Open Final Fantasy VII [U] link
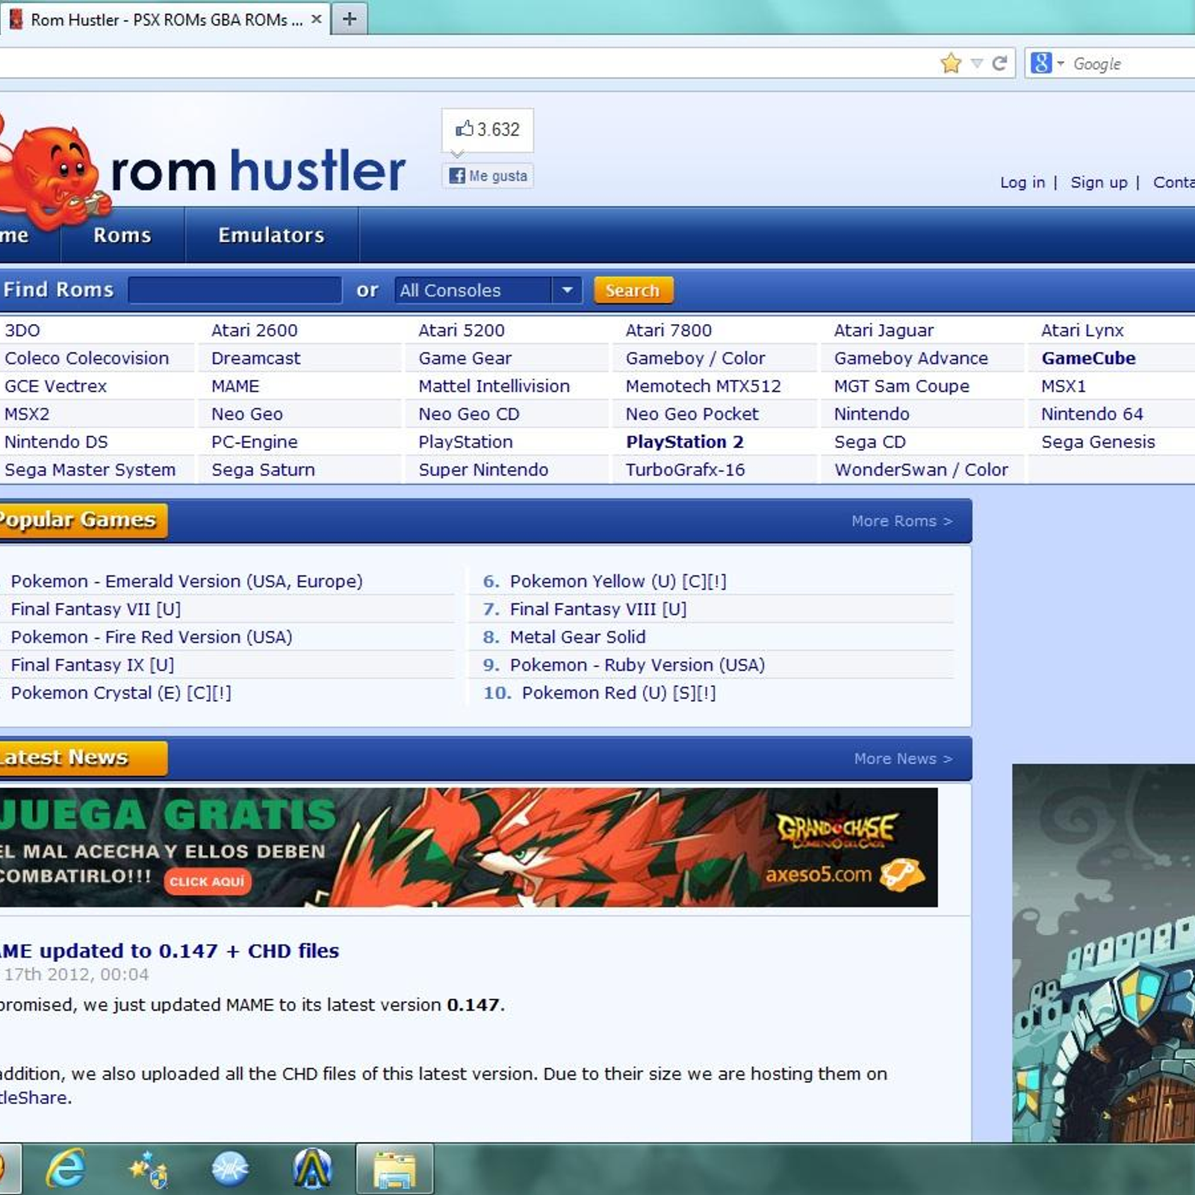This screenshot has width=1195, height=1195. click(96, 609)
